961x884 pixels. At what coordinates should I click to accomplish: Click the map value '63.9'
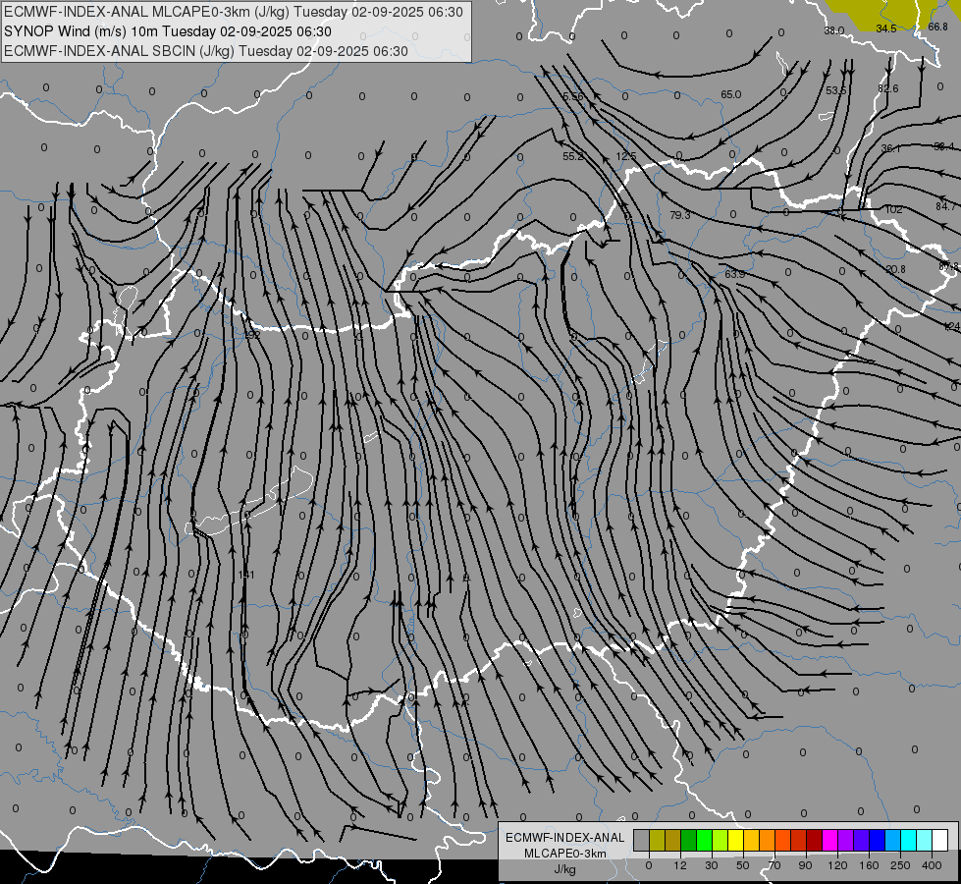click(x=734, y=274)
